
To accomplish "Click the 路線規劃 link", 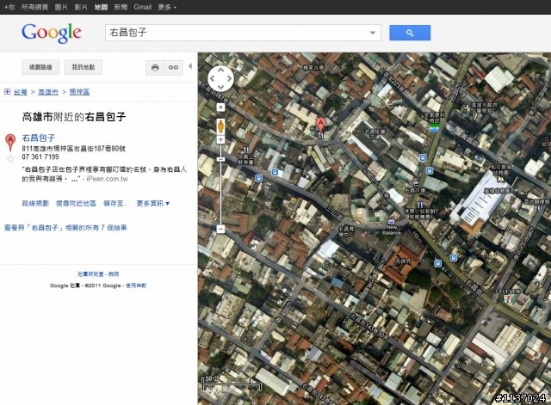I will pyautogui.click(x=35, y=203).
